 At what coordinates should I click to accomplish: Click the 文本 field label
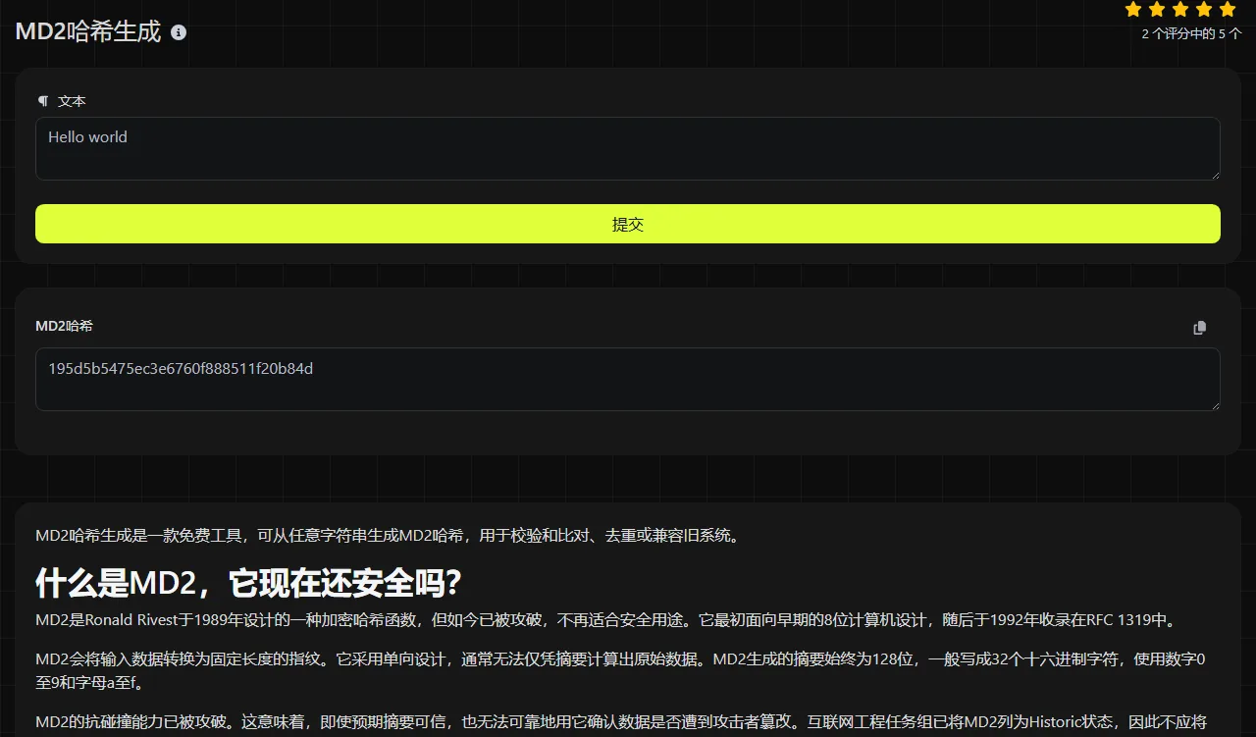72,101
